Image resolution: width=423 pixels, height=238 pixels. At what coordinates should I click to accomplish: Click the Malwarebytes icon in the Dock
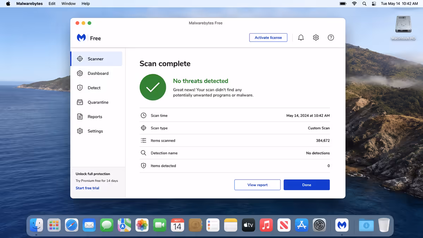[342, 225]
